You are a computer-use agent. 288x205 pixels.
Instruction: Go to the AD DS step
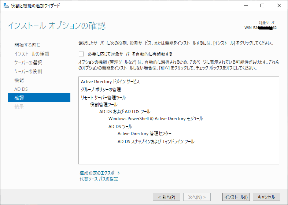point(21,89)
